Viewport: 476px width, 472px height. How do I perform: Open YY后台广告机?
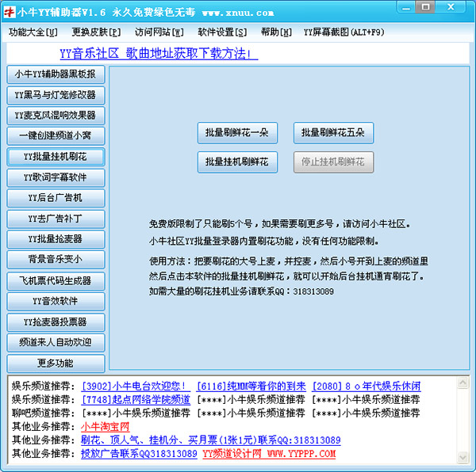pyautogui.click(x=56, y=198)
